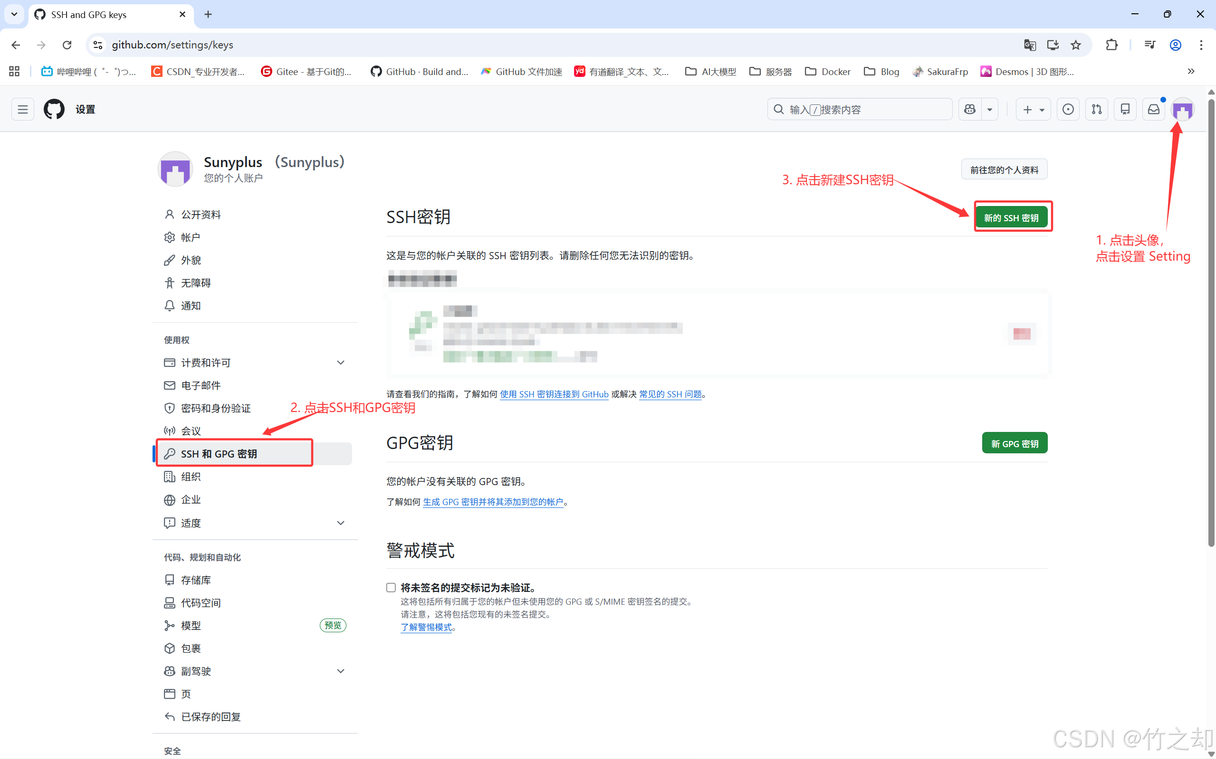Screen dimensions: 1216x759
Task: Open the create-new plus dropdown
Action: (1033, 109)
